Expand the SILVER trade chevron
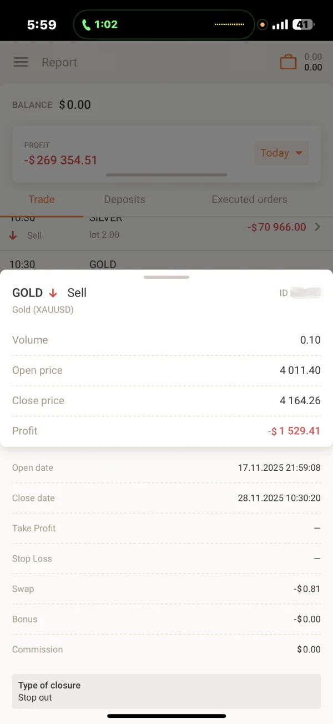This screenshot has width=333, height=724. [317, 227]
